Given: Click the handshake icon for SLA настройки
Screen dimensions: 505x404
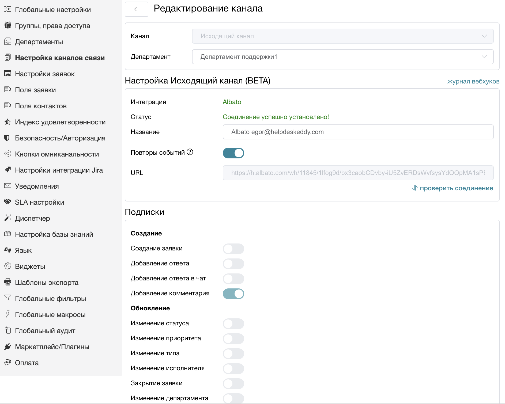Looking at the screenshot, I should pyautogui.click(x=8, y=202).
